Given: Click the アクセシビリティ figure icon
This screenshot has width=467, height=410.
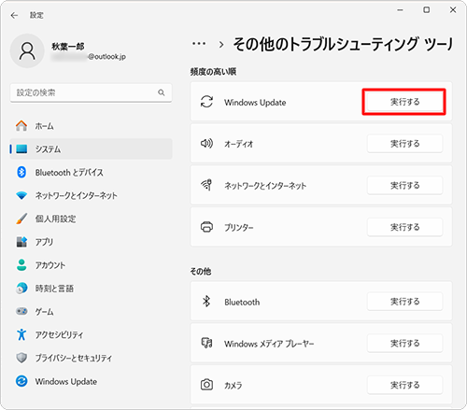Looking at the screenshot, I should tap(21, 334).
